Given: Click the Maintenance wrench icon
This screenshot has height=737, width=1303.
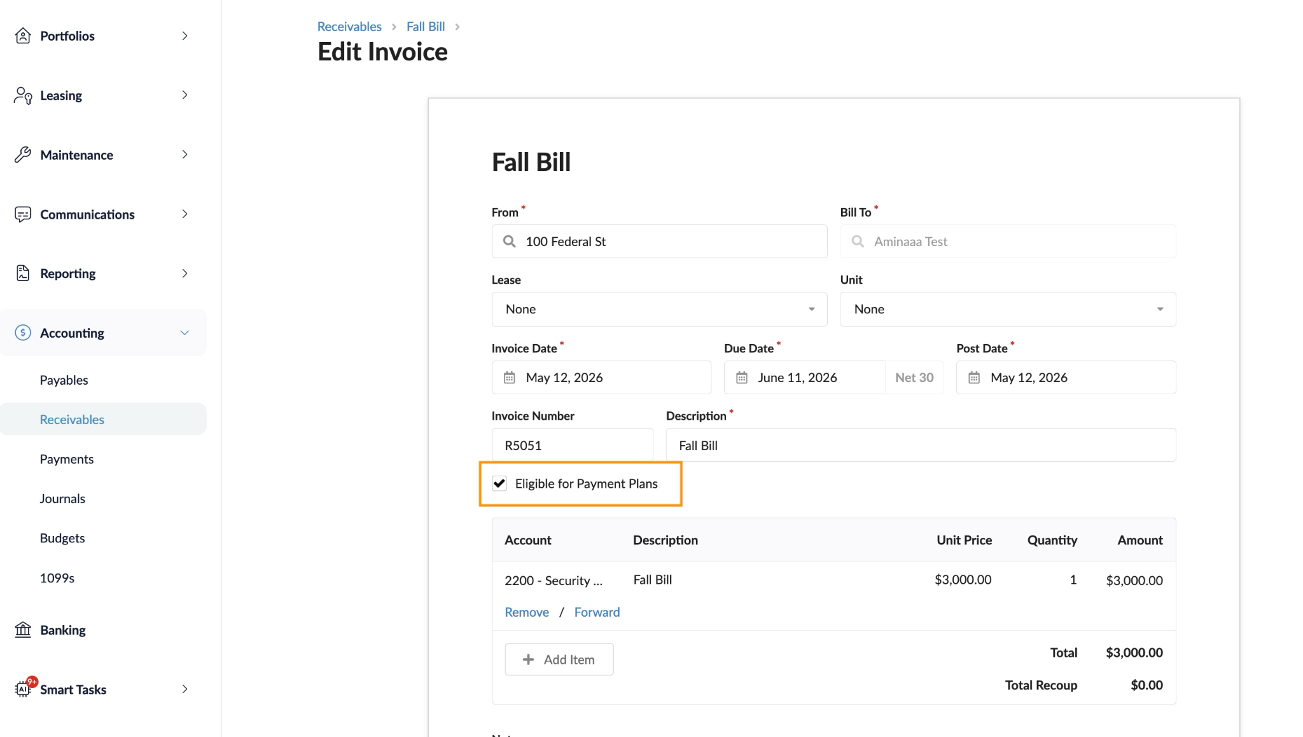Looking at the screenshot, I should [23, 155].
